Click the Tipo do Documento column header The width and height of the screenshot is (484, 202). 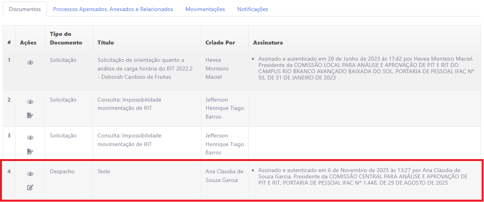pos(66,38)
